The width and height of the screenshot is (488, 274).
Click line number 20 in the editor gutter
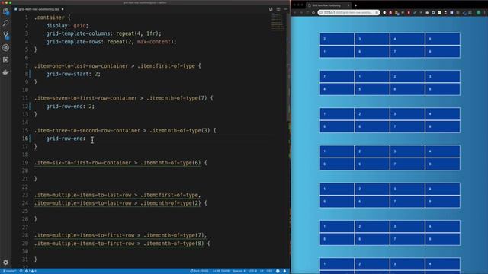(x=25, y=170)
